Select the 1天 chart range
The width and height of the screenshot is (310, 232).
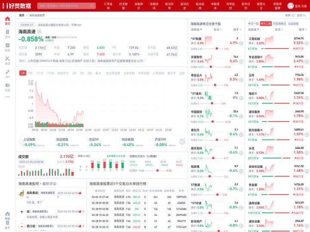point(23,73)
